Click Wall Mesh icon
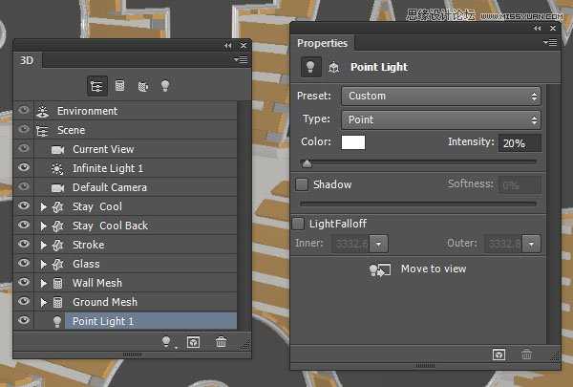This screenshot has width=573, height=387. [57, 283]
